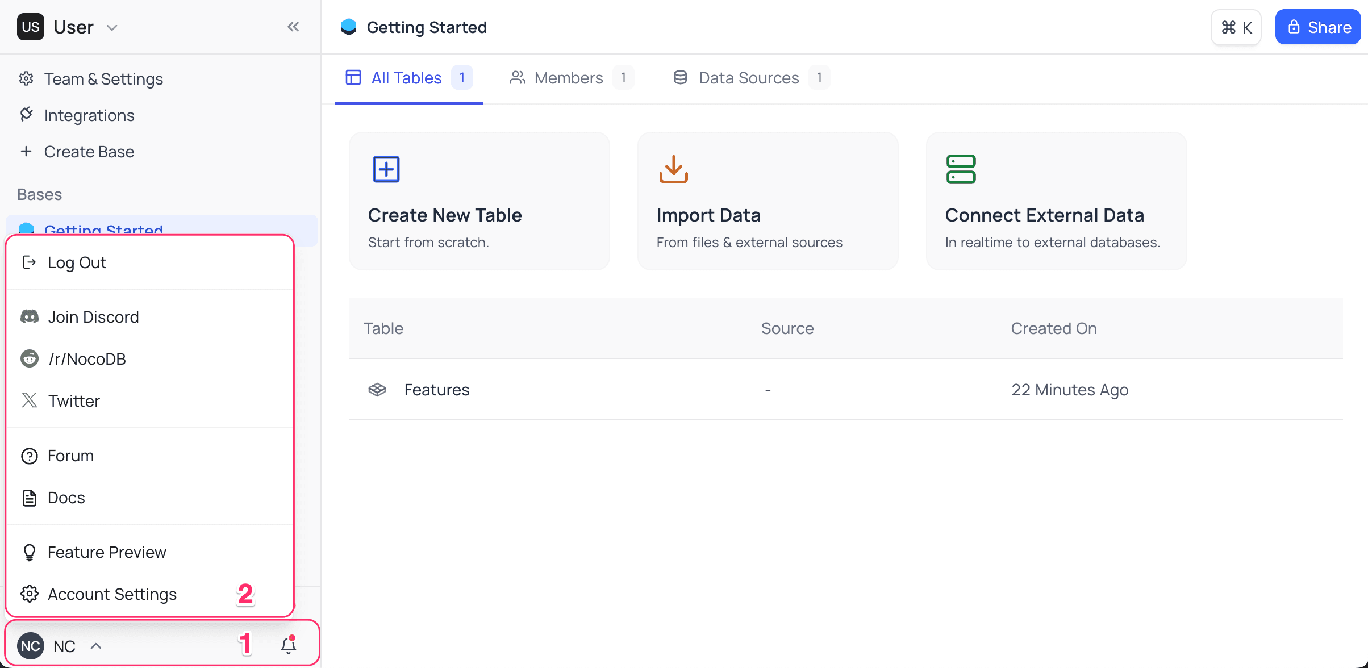Screen dimensions: 1368x668
Task: Collapse the sidebar with double-chevron icon
Action: (x=293, y=27)
